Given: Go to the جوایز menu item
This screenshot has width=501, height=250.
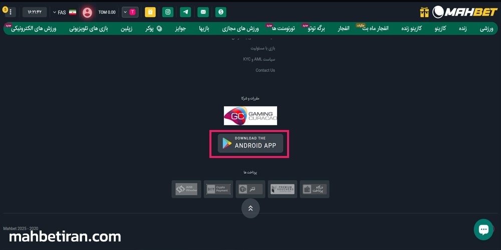Looking at the screenshot, I should [180, 28].
